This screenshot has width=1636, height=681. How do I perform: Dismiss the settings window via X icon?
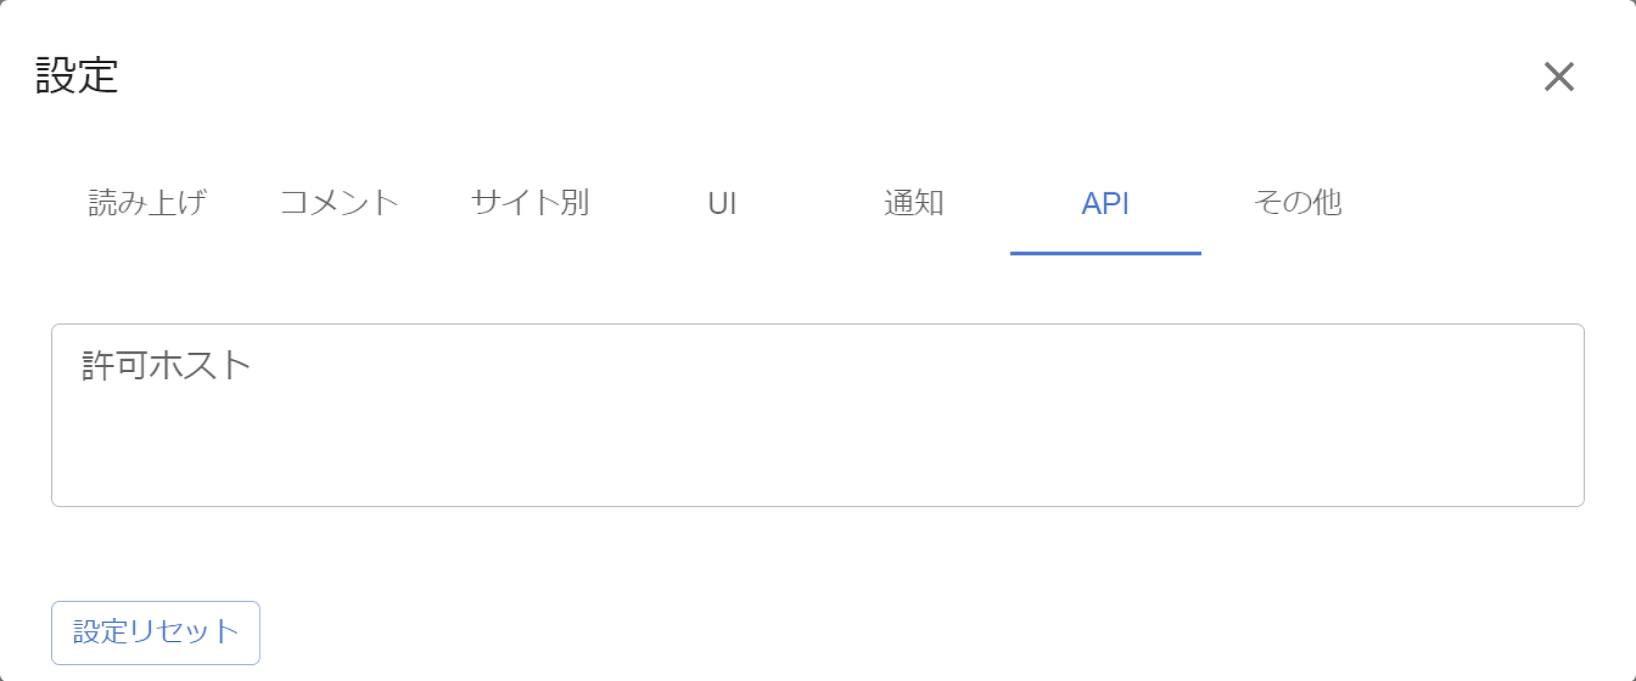click(x=1559, y=77)
